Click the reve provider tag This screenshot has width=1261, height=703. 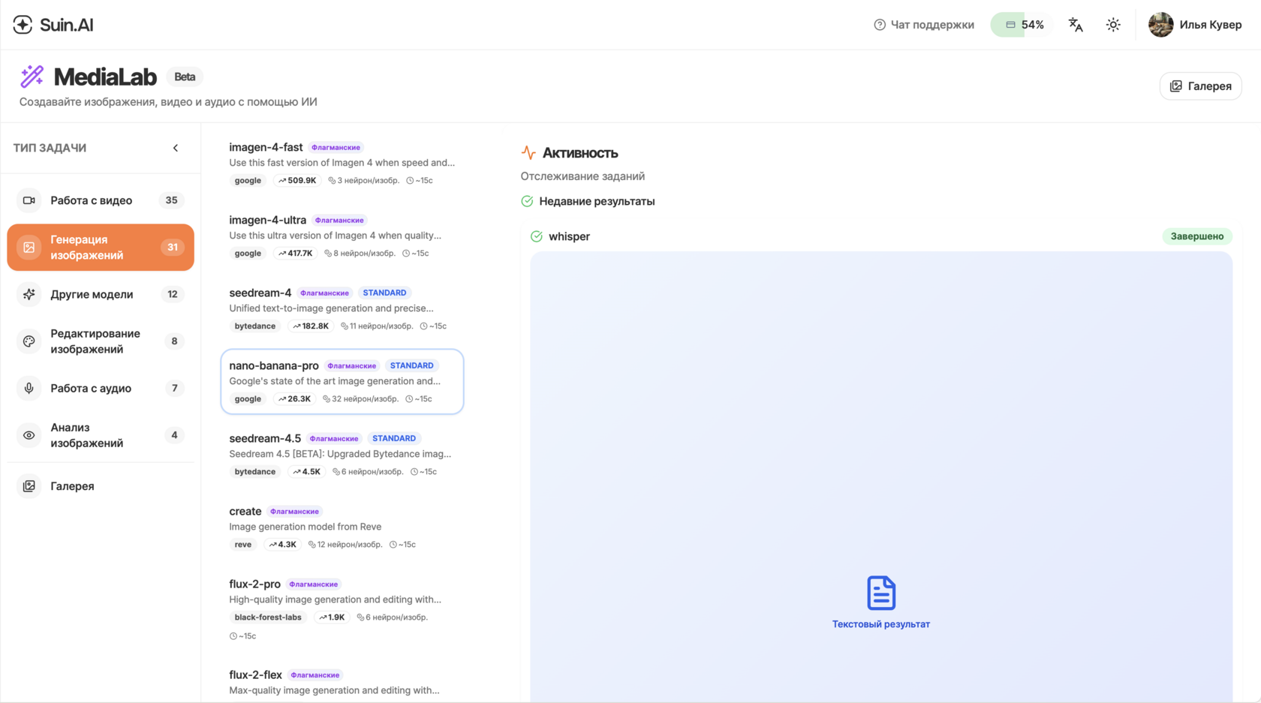[x=243, y=545]
